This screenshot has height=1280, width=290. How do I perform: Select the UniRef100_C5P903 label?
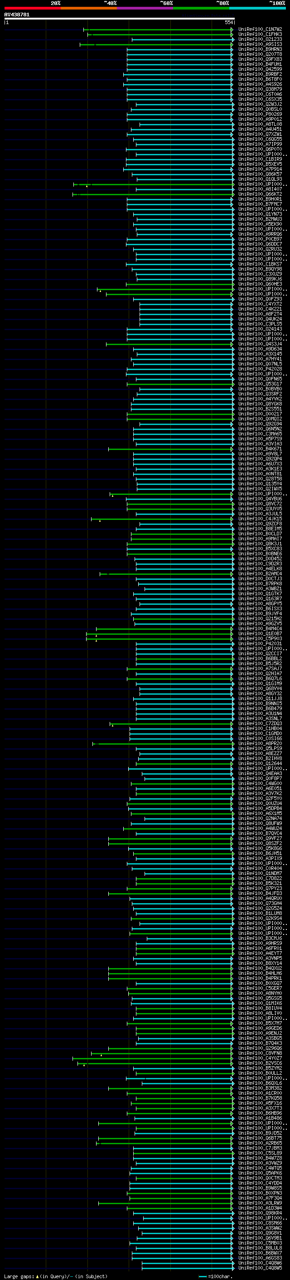[x=260, y=638]
